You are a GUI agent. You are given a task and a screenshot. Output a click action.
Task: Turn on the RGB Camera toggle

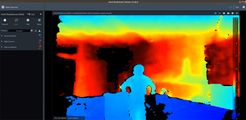click(40, 41)
